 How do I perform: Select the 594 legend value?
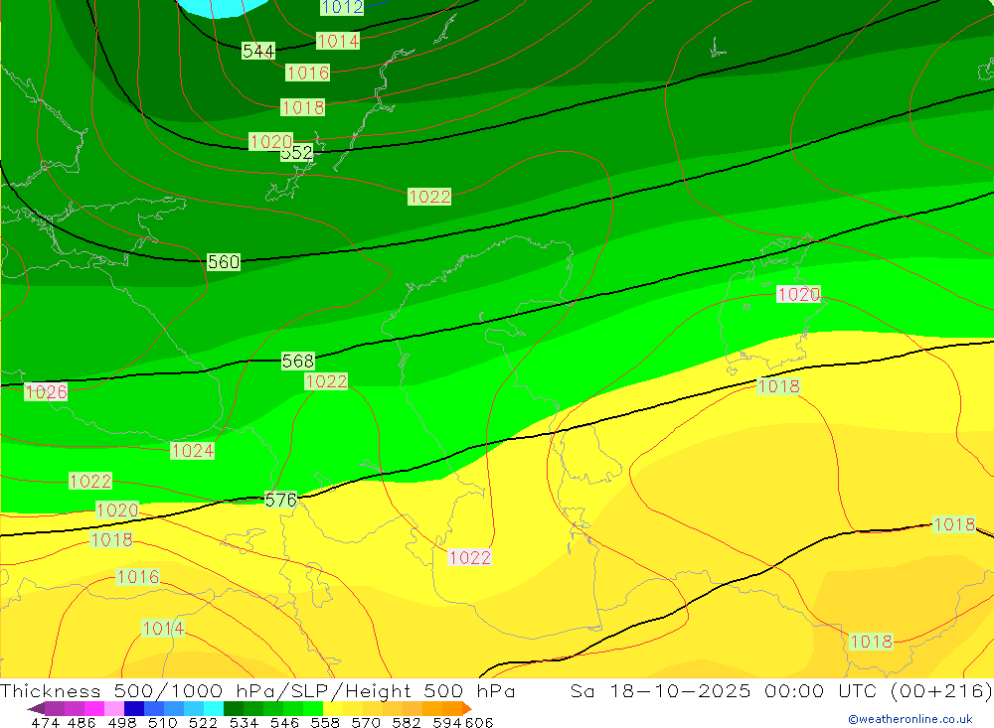pyautogui.click(x=447, y=722)
